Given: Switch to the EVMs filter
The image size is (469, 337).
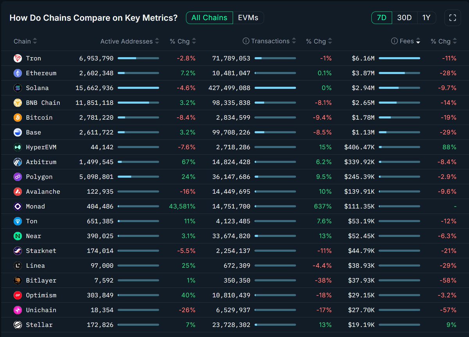Looking at the screenshot, I should (248, 18).
